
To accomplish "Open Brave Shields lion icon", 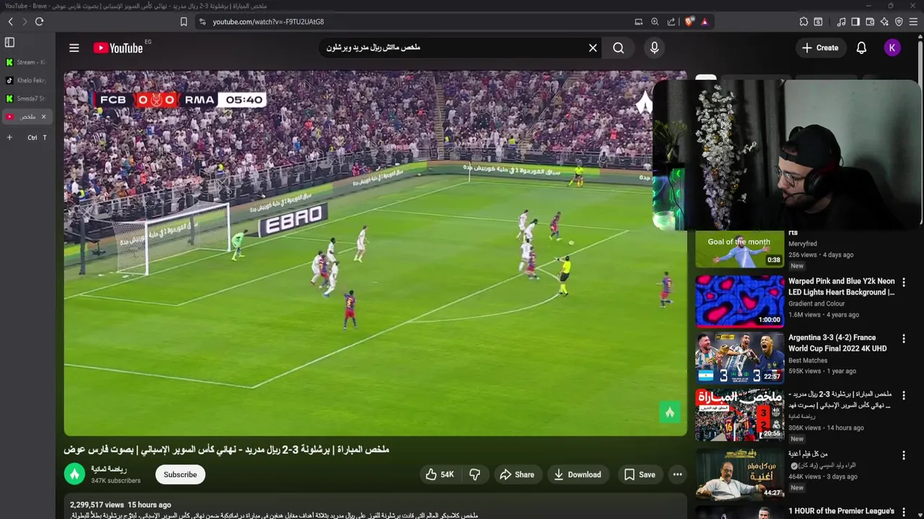I will click(x=689, y=22).
